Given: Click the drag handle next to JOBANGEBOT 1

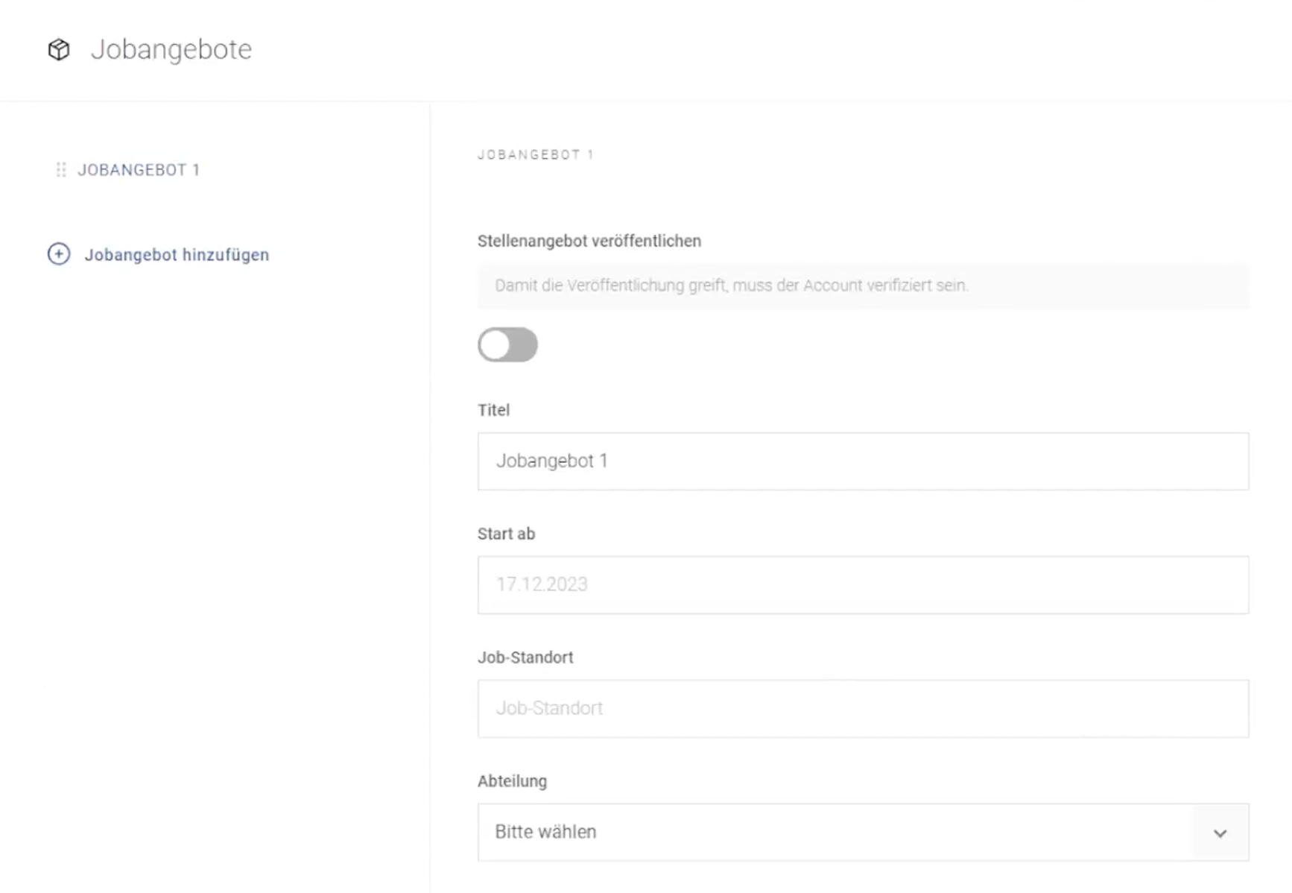Looking at the screenshot, I should (x=60, y=169).
